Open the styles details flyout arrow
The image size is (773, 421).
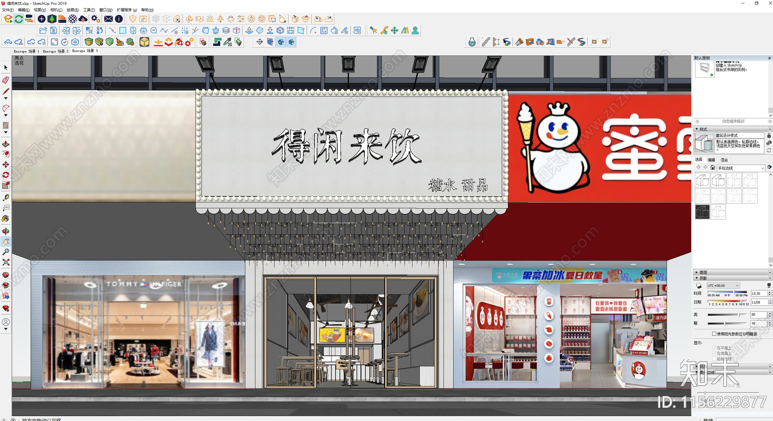coord(769,168)
